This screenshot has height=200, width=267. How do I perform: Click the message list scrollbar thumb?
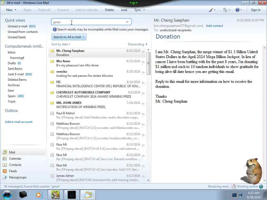tap(148, 64)
